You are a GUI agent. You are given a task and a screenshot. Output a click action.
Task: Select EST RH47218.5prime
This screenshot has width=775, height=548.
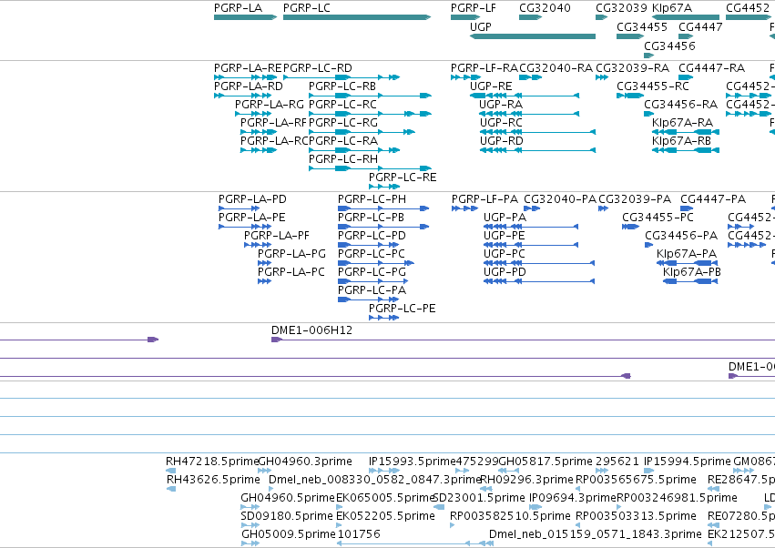click(x=171, y=471)
